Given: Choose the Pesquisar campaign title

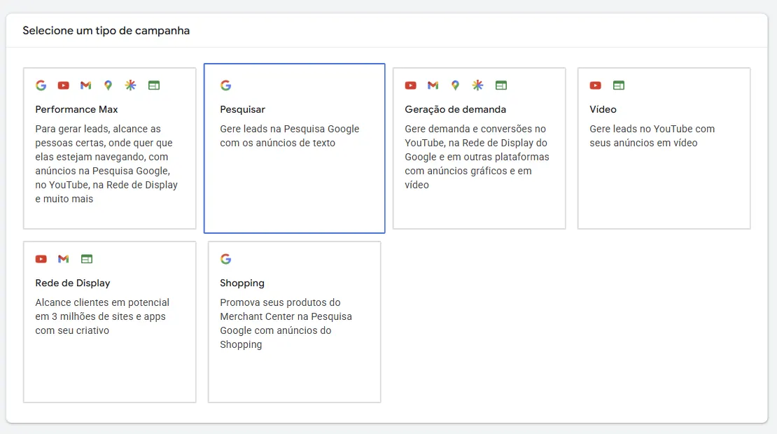Looking at the screenshot, I should pyautogui.click(x=242, y=109).
